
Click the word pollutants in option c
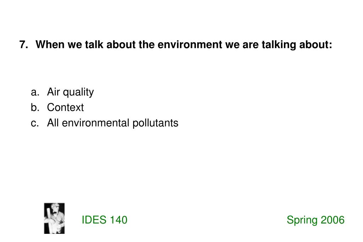point(155,123)
